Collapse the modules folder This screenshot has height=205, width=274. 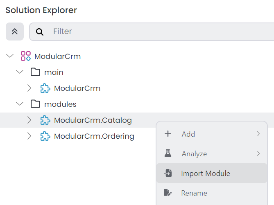tap(20, 104)
